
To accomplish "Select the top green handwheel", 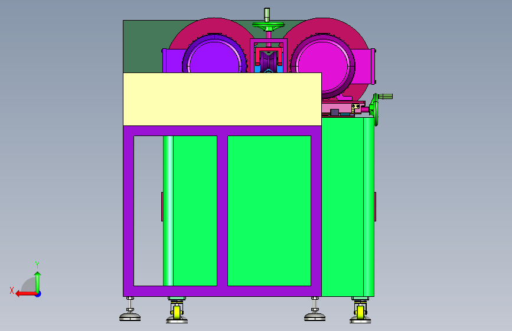I will coord(268,25).
